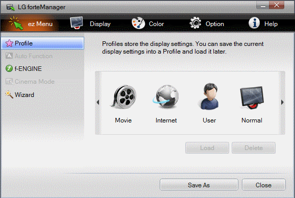295x198 pixels.
Task: Select the Normal monitor profile icon
Action: [x=252, y=97]
